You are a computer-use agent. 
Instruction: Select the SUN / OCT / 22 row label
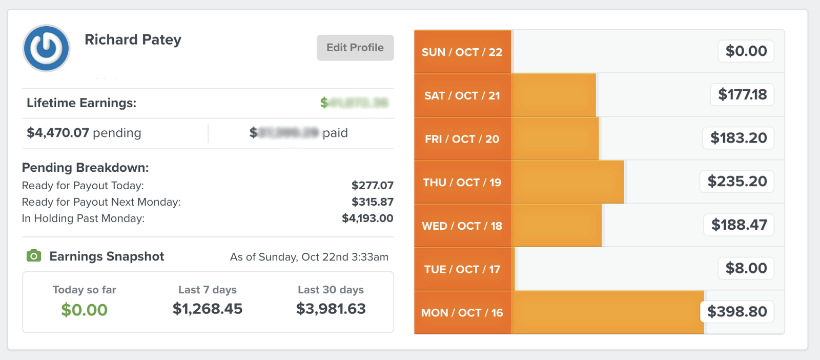(462, 52)
